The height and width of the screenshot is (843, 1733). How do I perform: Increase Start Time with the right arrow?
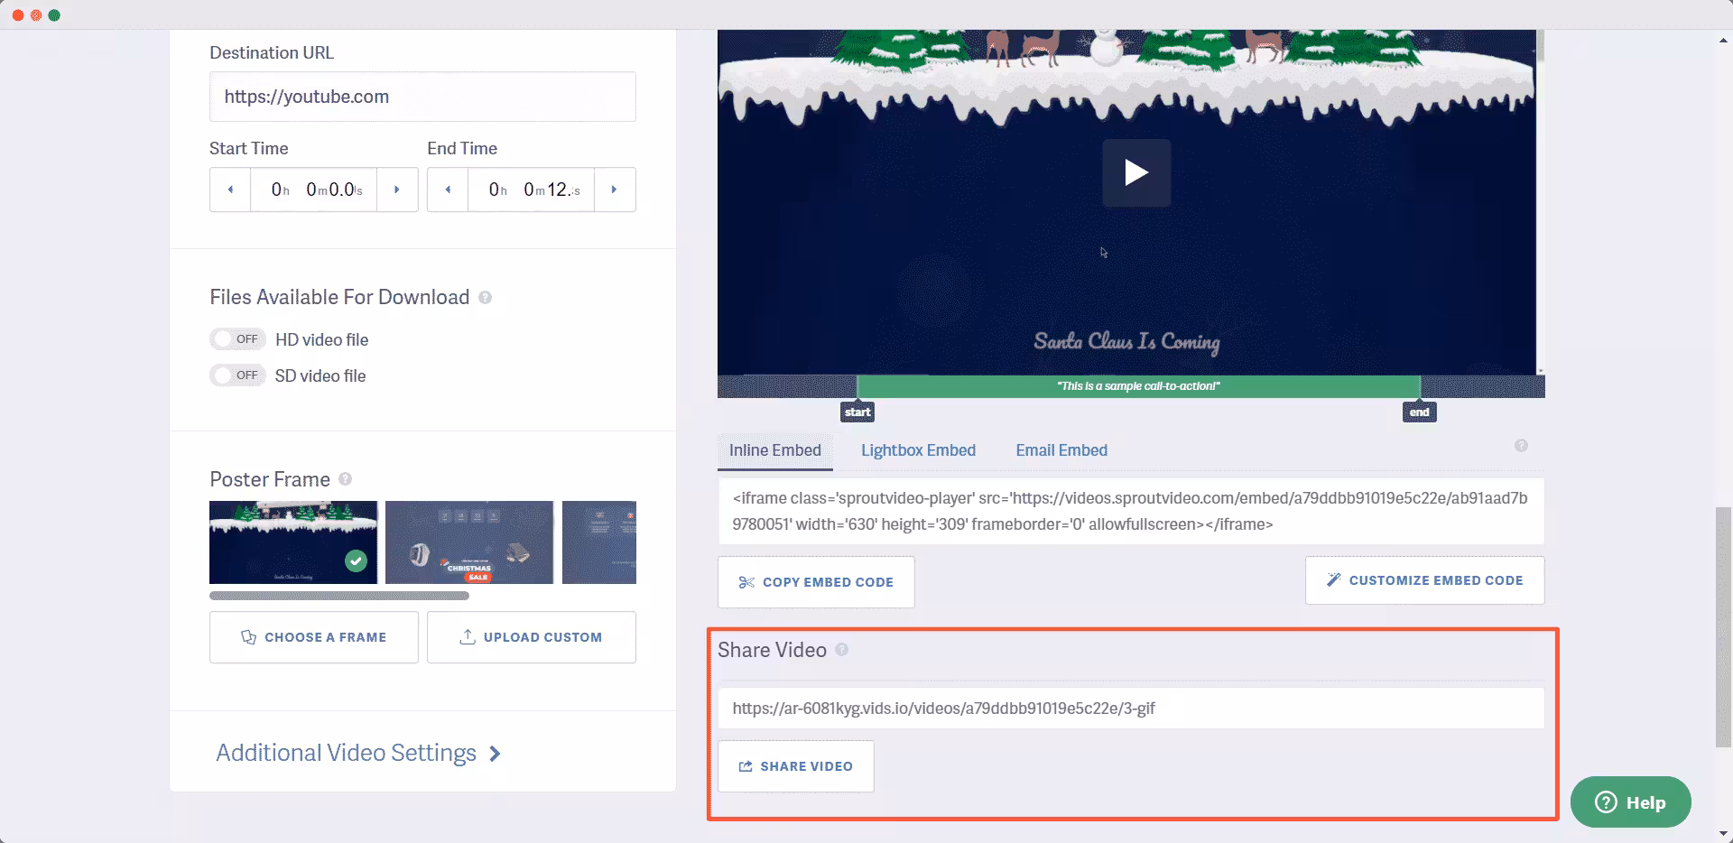pos(397,190)
